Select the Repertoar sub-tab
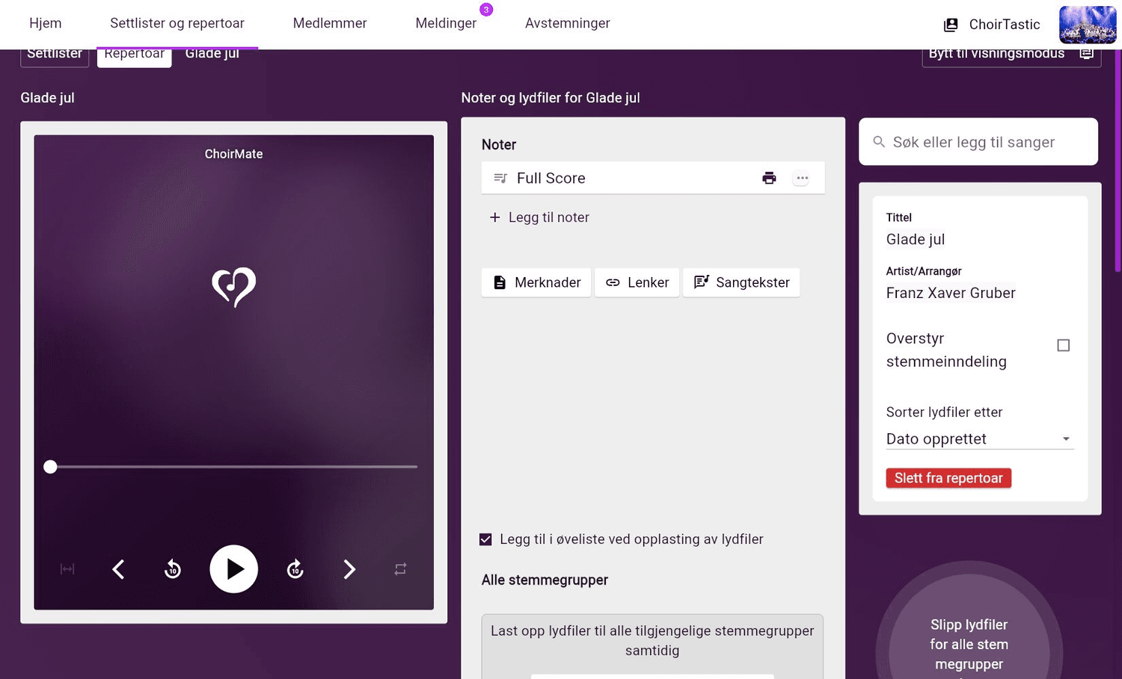Image resolution: width=1122 pixels, height=679 pixels. (x=135, y=57)
